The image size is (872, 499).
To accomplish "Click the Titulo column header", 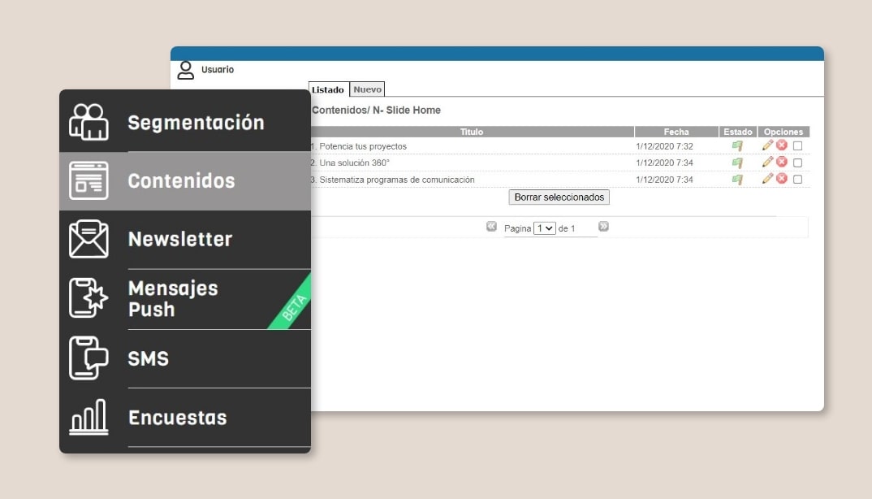I will 472,132.
